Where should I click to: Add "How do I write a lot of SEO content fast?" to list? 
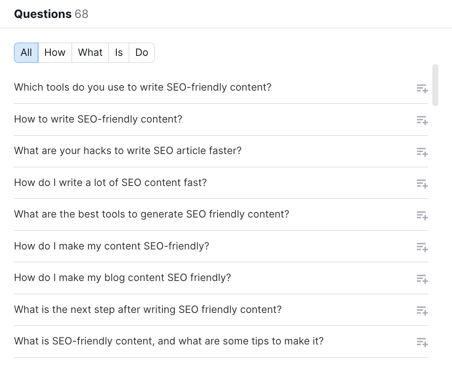(422, 184)
